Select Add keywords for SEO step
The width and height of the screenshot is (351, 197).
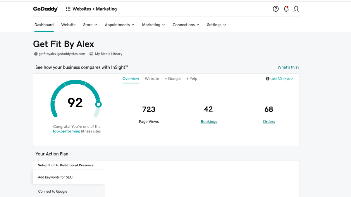point(69,177)
